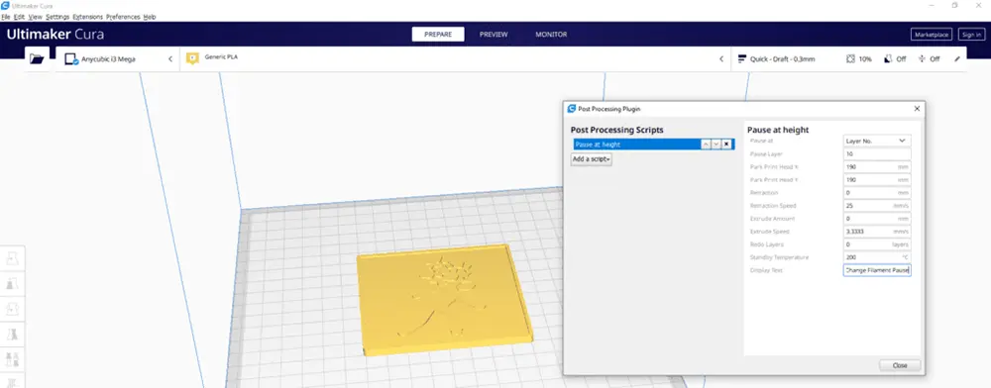Move Pause at height script up
The width and height of the screenshot is (991, 388).
[706, 145]
